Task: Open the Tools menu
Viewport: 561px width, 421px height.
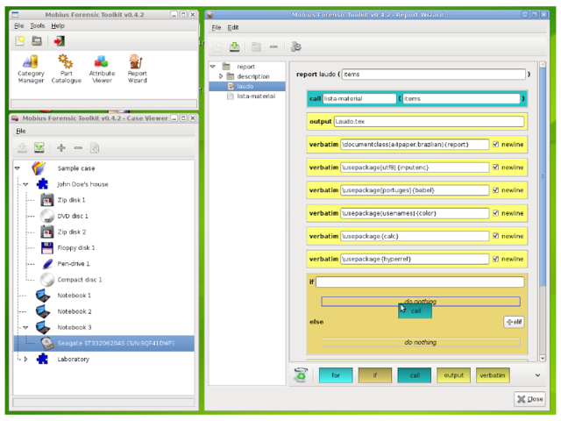Action: (x=37, y=25)
